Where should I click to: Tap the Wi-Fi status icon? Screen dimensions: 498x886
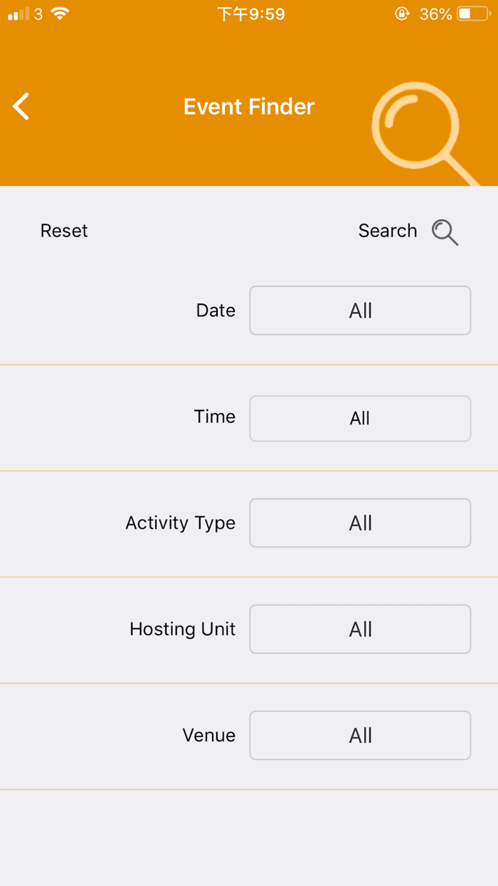60,14
